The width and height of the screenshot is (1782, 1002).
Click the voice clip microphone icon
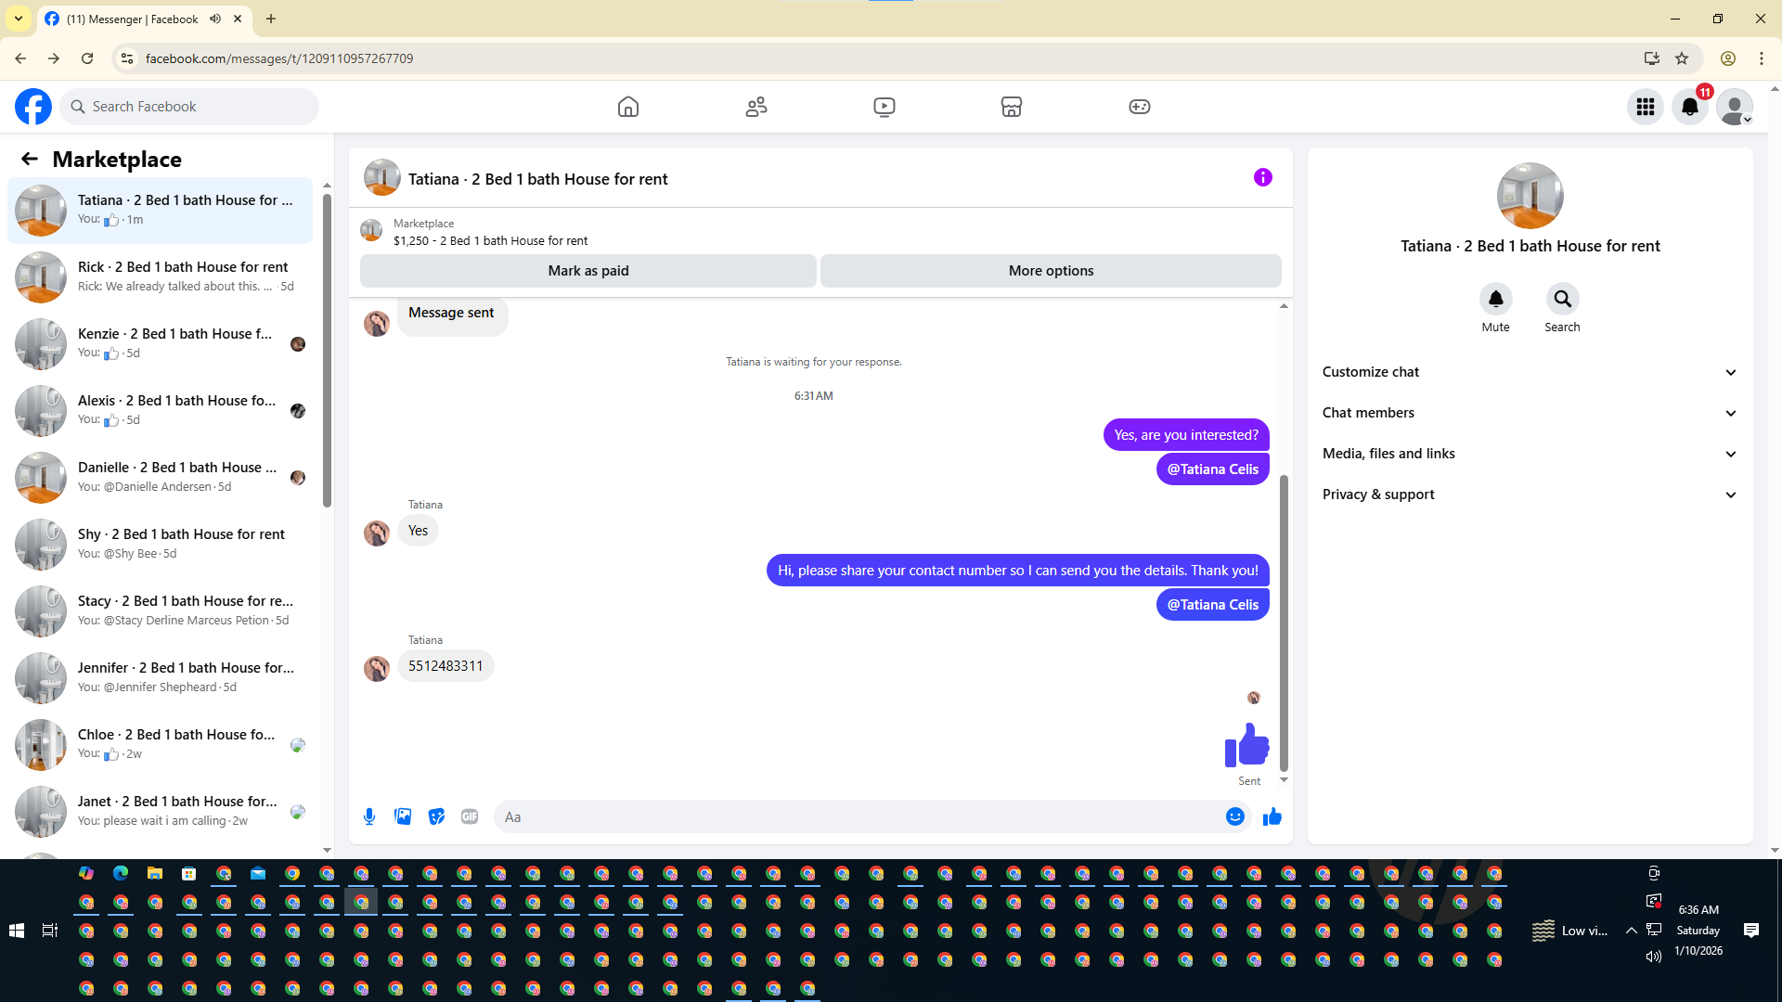369,816
